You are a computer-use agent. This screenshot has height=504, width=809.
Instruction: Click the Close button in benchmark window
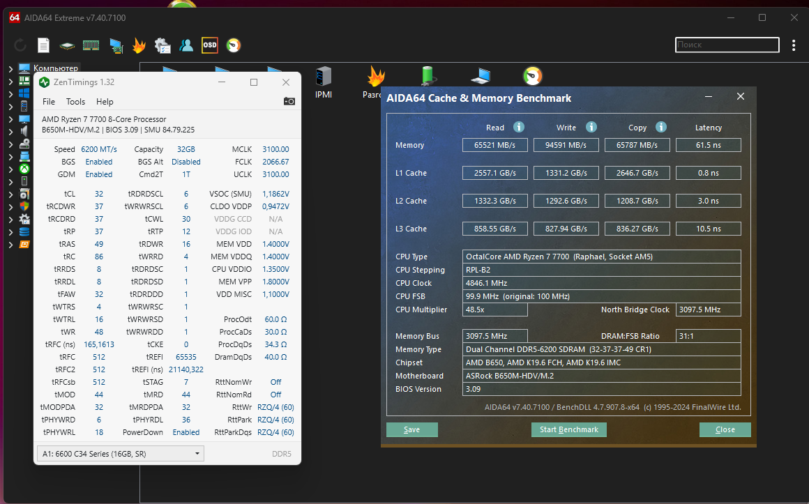coord(725,429)
